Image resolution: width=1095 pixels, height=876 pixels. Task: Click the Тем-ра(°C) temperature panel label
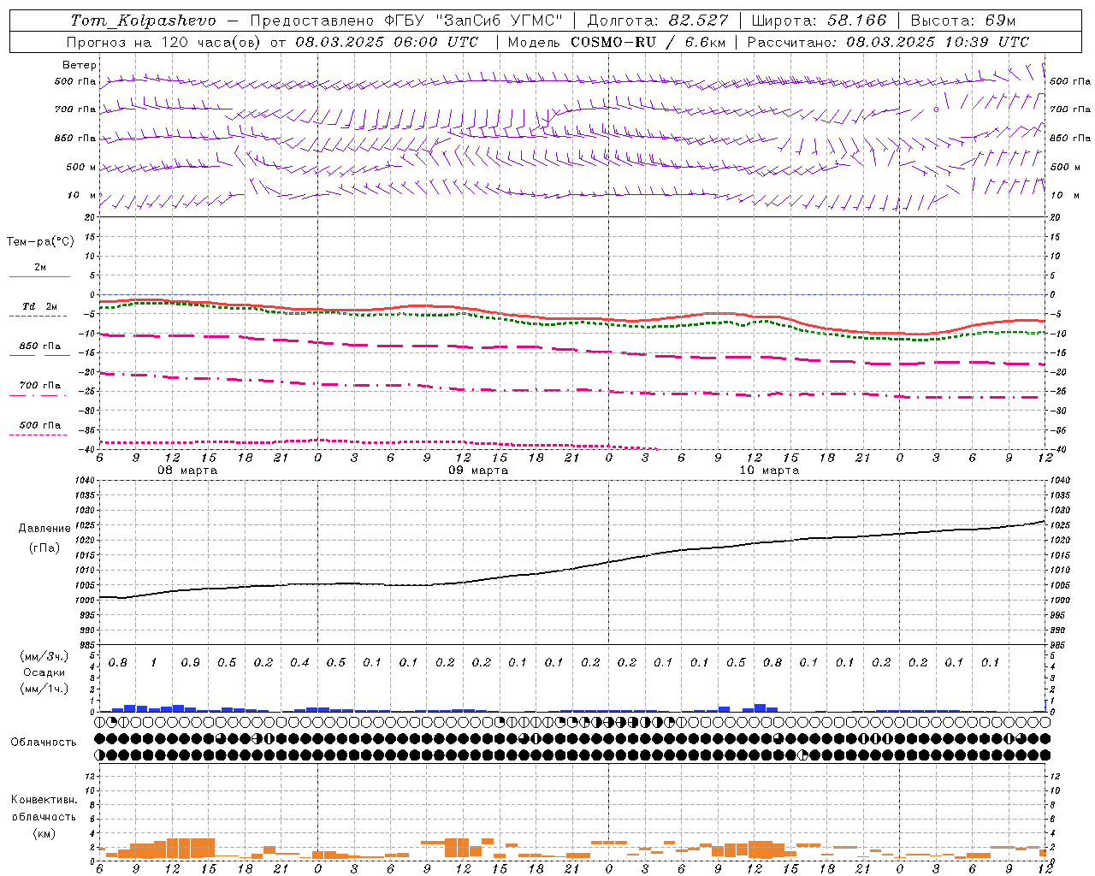click(40, 242)
